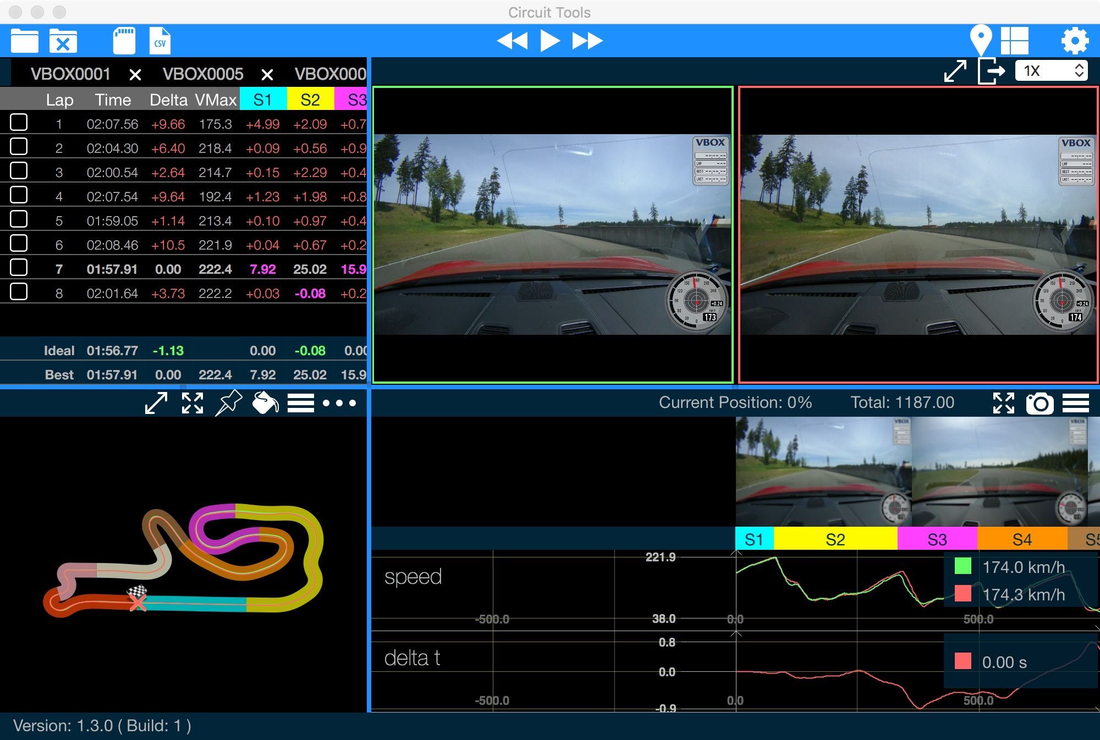Viewport: 1100px width, 740px height.
Task: Click the S2 yellow sector bar on graph
Action: (835, 539)
